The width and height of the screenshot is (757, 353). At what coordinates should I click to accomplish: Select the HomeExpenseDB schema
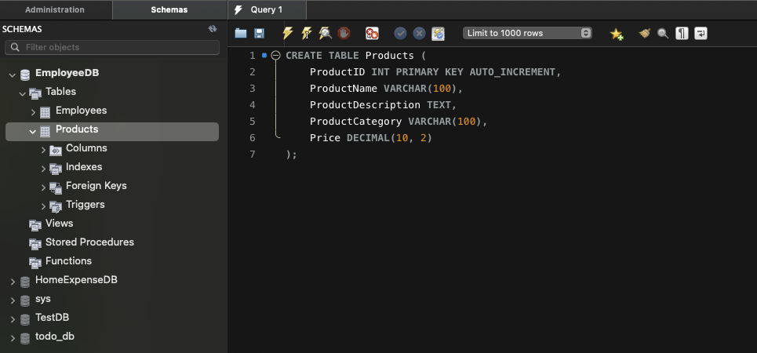pyautogui.click(x=76, y=280)
